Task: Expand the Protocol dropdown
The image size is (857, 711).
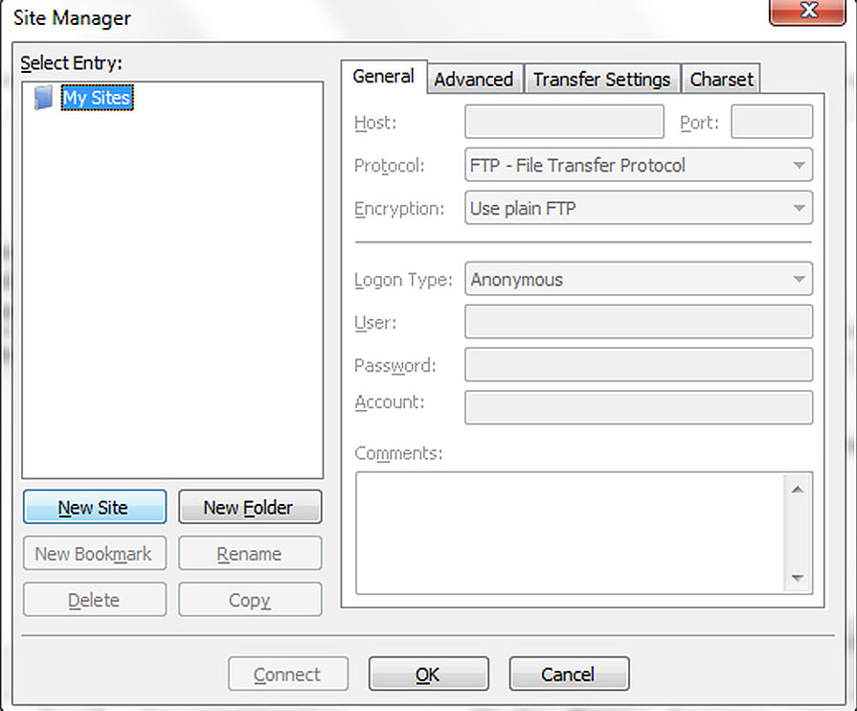Action: pyautogui.click(x=638, y=165)
